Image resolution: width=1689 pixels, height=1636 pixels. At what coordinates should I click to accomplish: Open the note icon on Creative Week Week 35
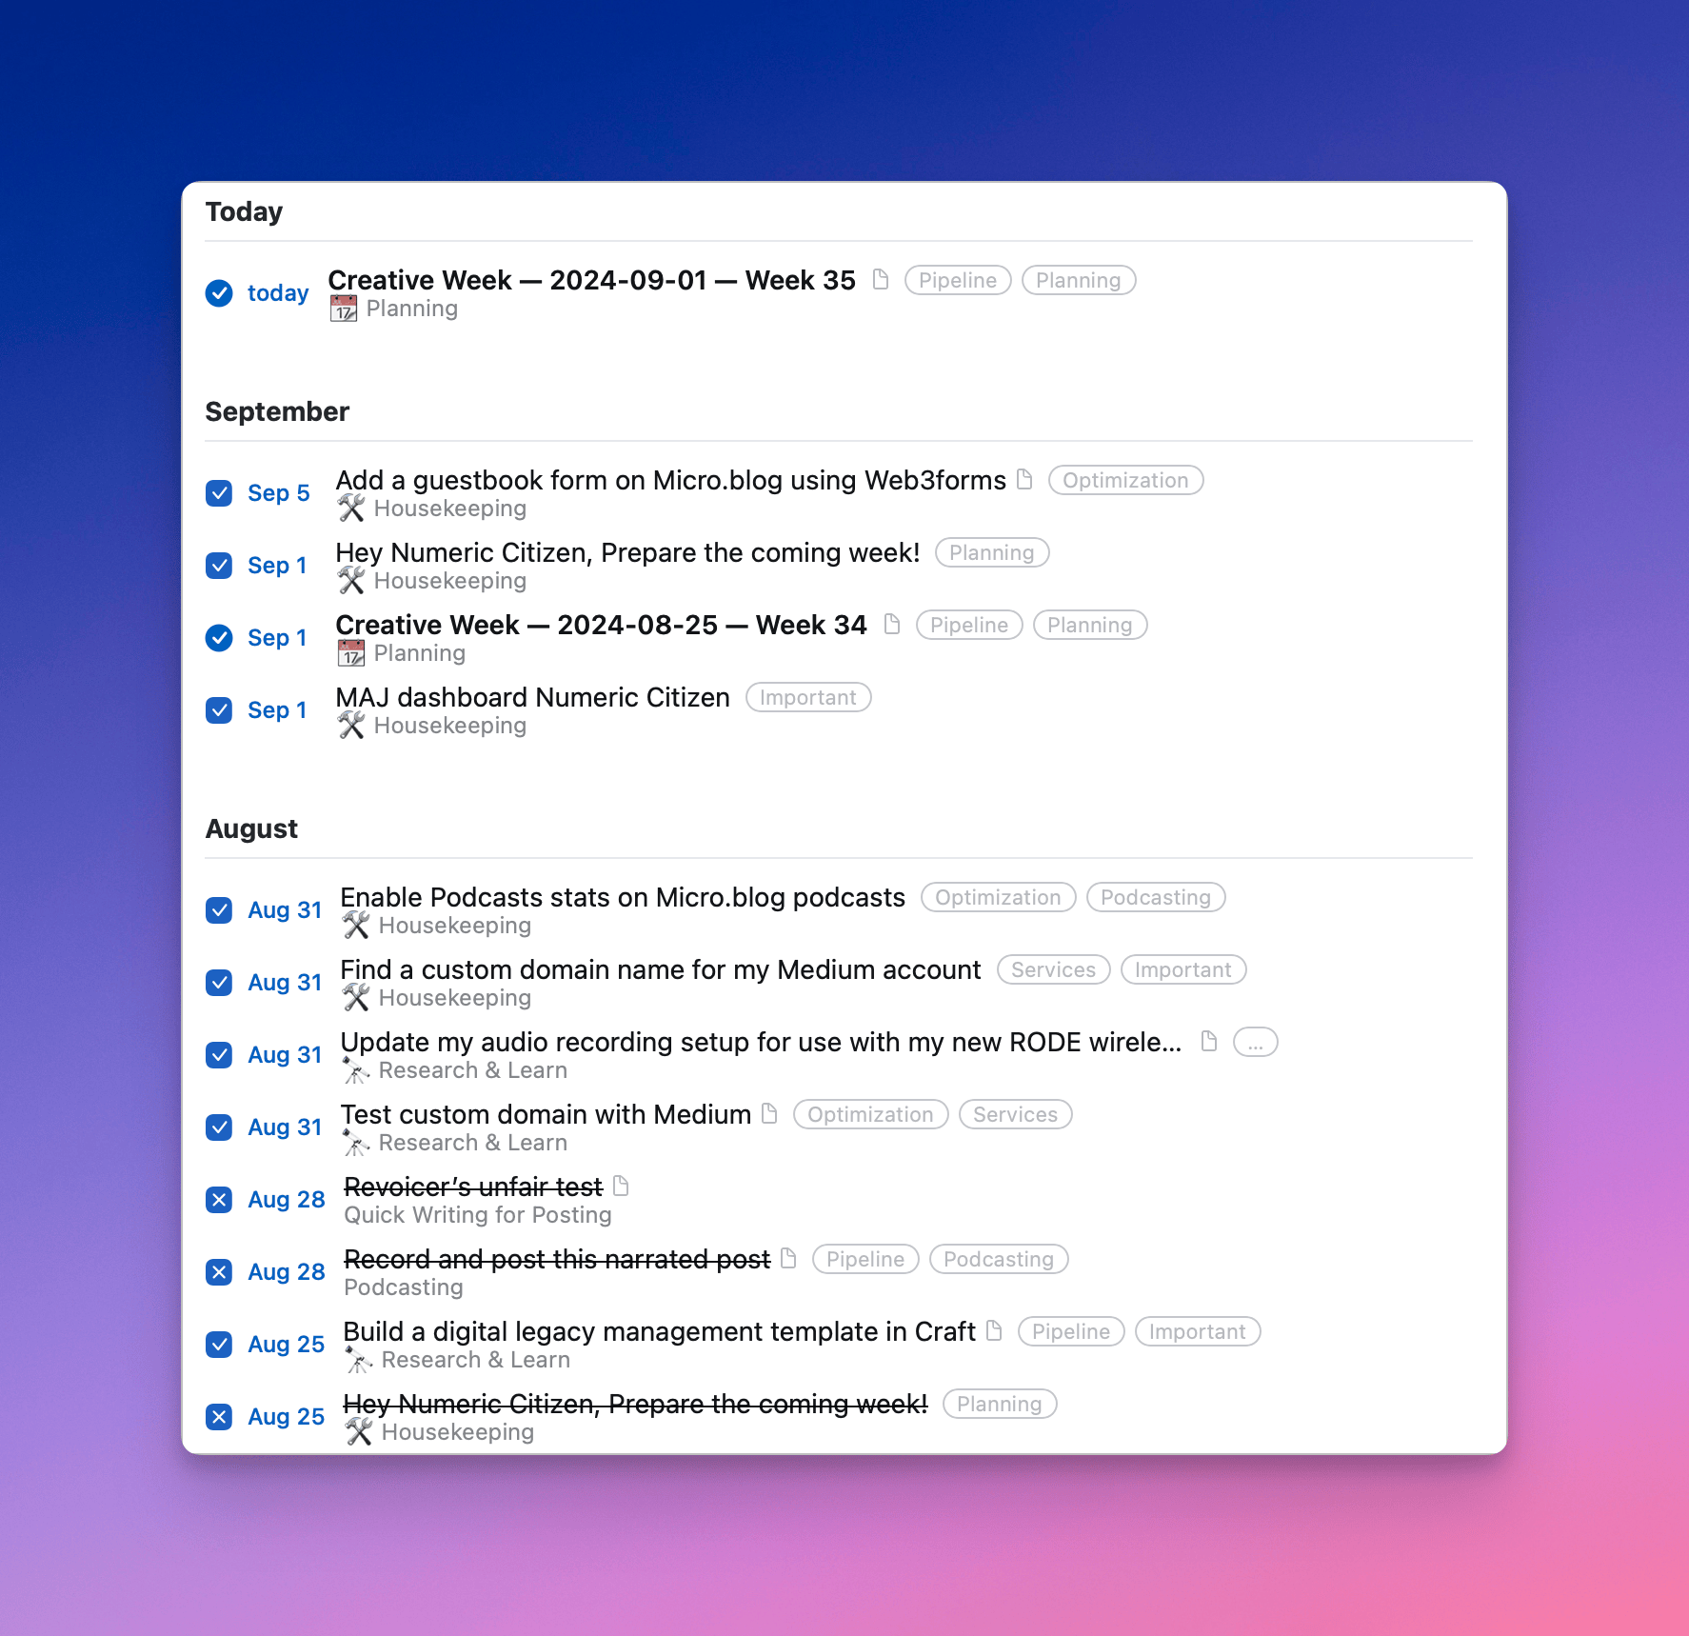(881, 280)
